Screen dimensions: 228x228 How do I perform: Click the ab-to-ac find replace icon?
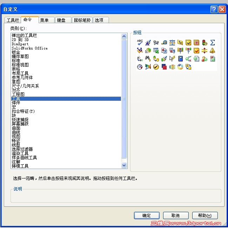click(140, 59)
